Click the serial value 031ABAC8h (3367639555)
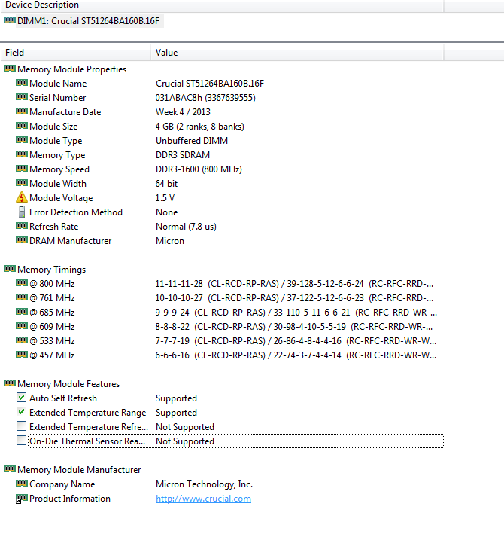 (205, 98)
